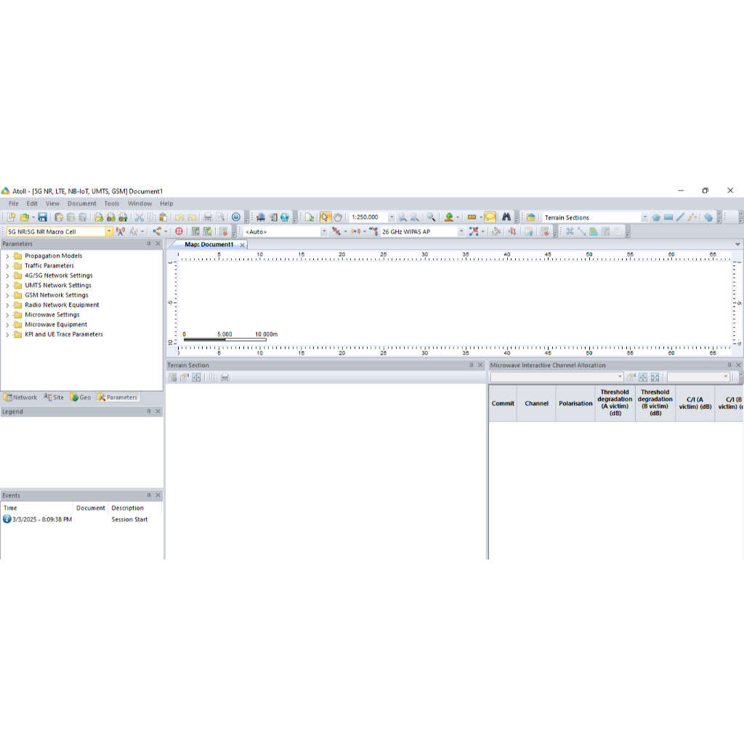Select the Session Start event row

[x=81, y=519]
